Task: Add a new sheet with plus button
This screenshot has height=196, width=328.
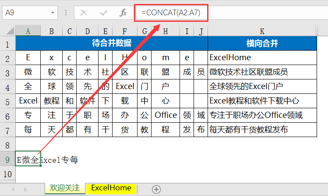Action: click(x=156, y=189)
